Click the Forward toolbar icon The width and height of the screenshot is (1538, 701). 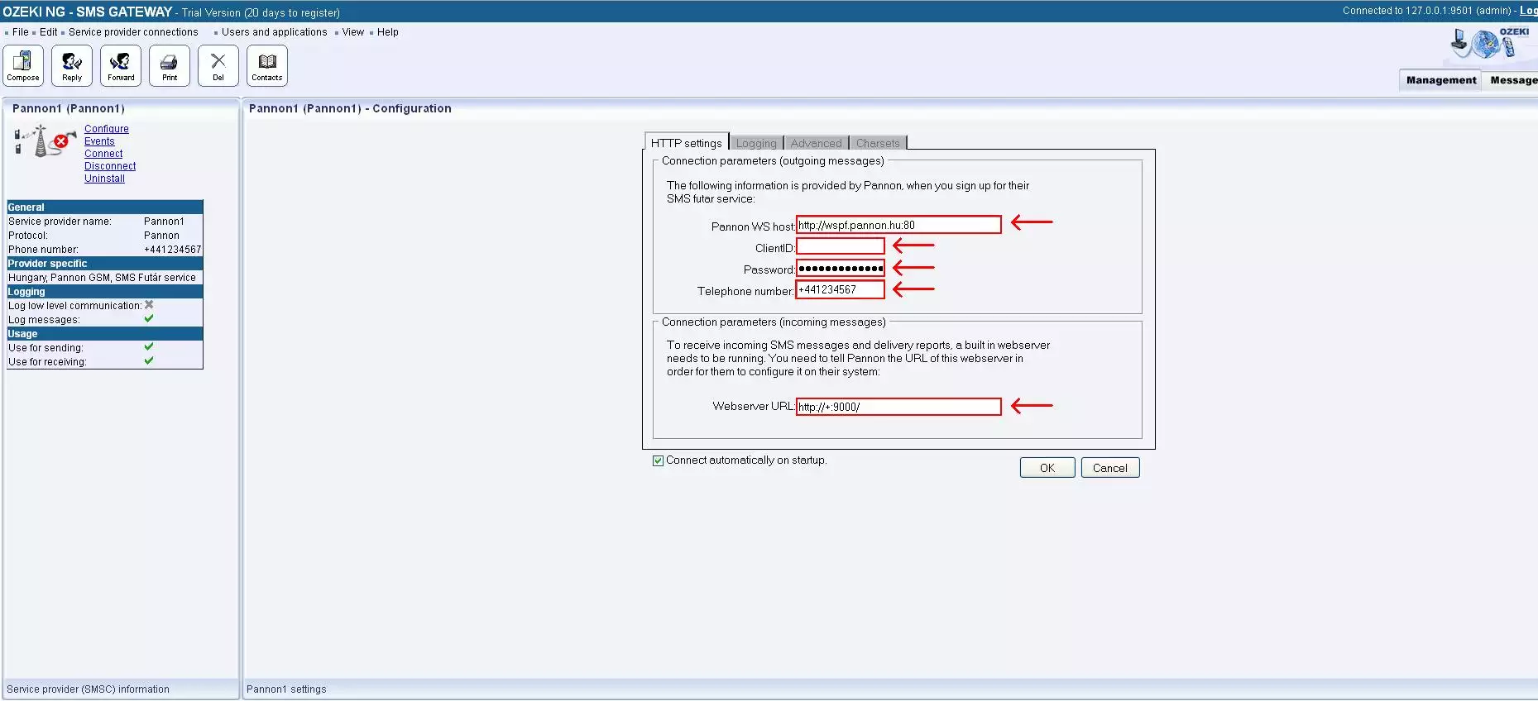121,65
